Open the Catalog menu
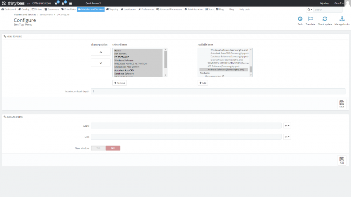 [x=24, y=9]
